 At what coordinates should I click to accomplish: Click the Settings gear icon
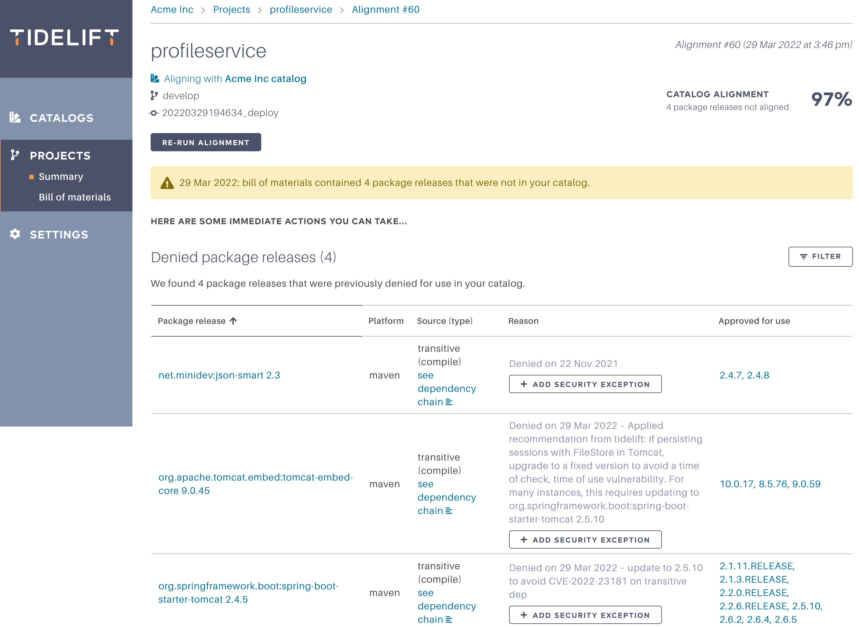15,234
